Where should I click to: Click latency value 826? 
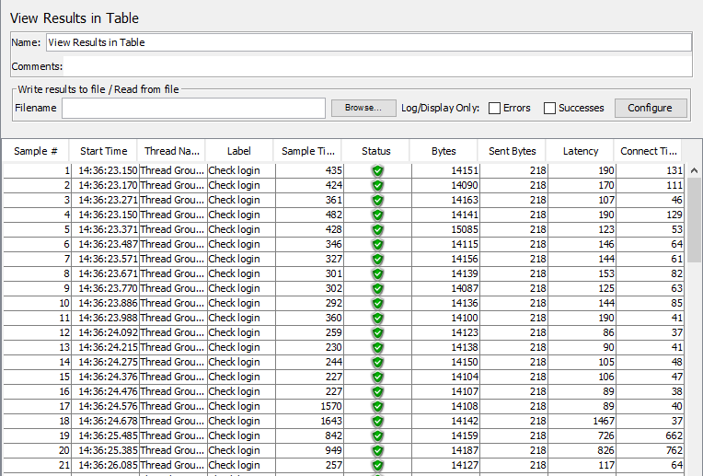pos(606,450)
